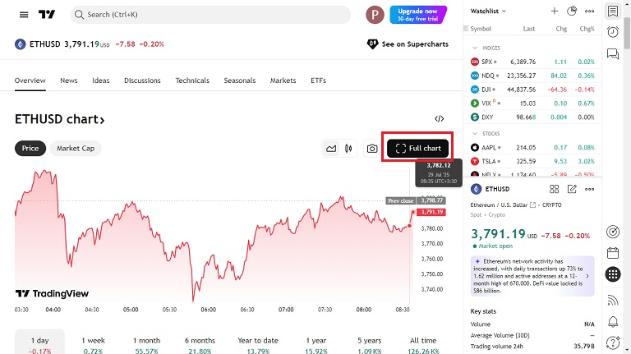631x354 pixels.
Task: Open ETHUSD details more options
Action: (x=590, y=189)
